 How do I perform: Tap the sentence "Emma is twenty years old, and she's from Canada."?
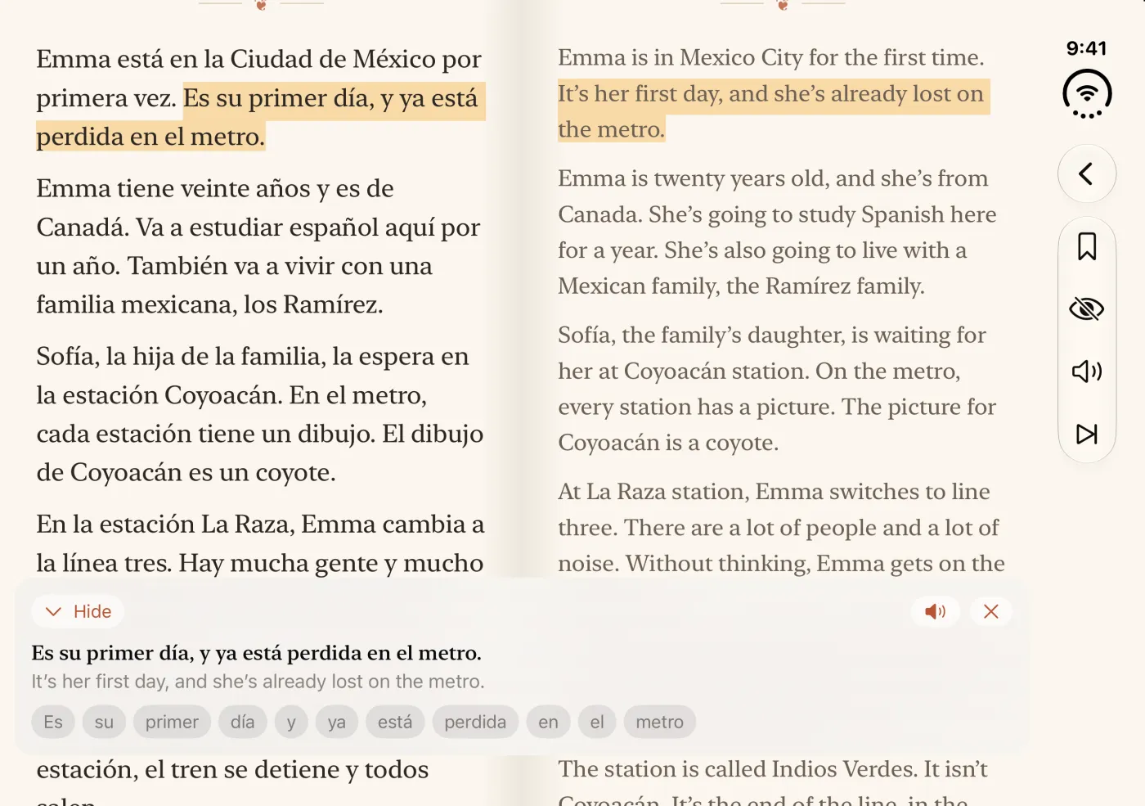773,196
